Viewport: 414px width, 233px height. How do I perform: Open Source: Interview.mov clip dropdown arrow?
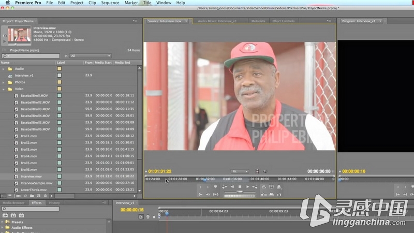[x=186, y=21]
